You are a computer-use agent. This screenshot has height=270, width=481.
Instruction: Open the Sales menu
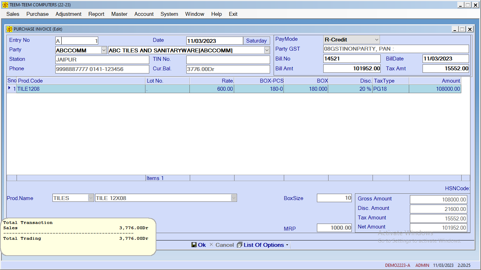click(13, 14)
